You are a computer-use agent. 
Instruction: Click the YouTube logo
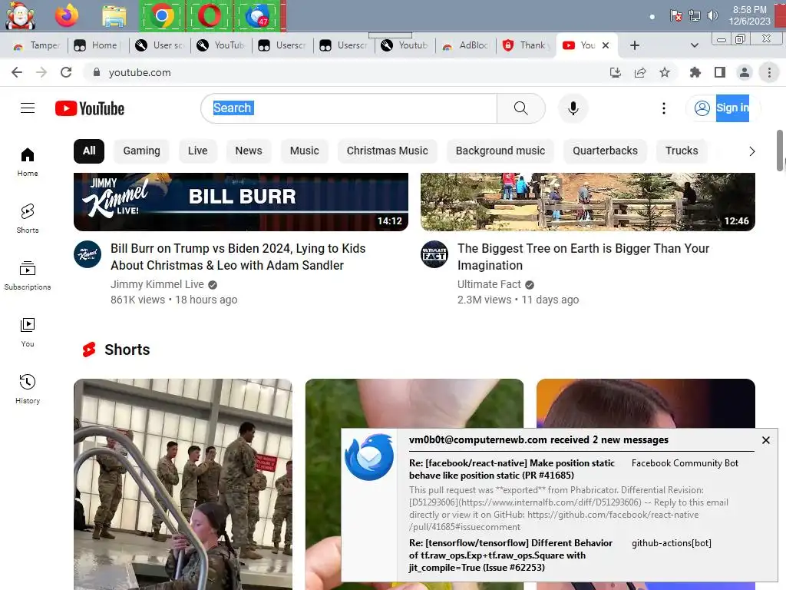[x=90, y=108]
